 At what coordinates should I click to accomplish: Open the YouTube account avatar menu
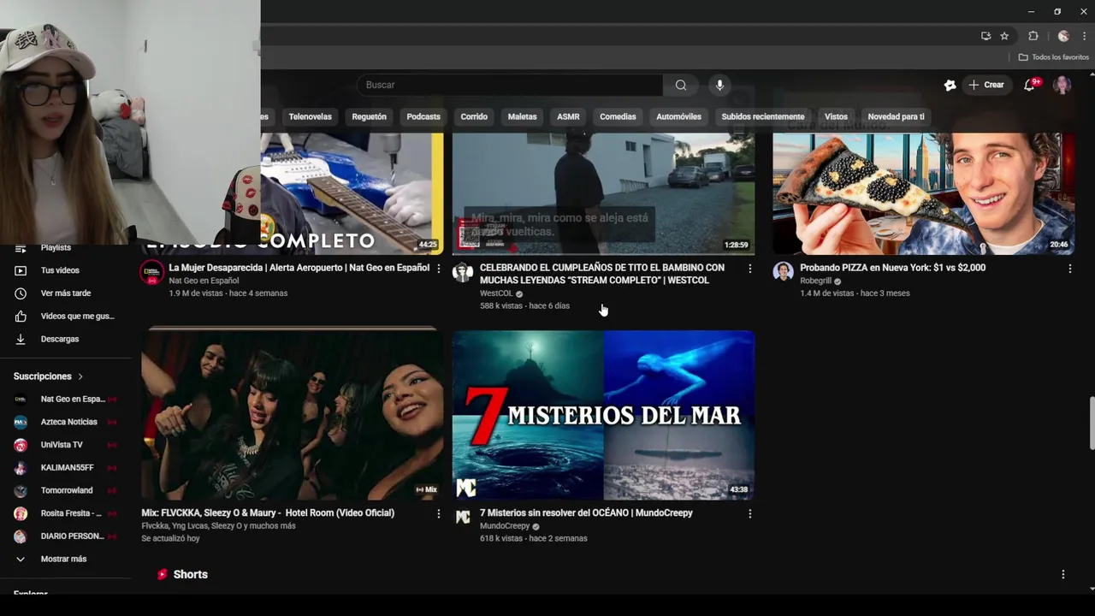tap(1062, 85)
